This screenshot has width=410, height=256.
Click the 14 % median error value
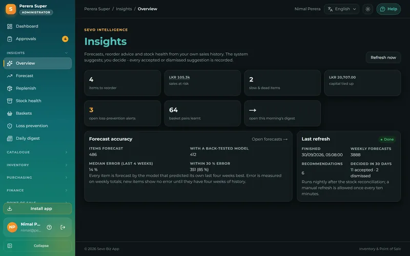tap(93, 169)
